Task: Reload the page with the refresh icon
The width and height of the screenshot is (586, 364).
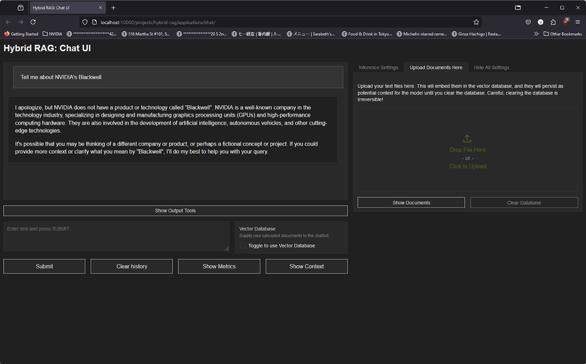Action: coord(33,22)
